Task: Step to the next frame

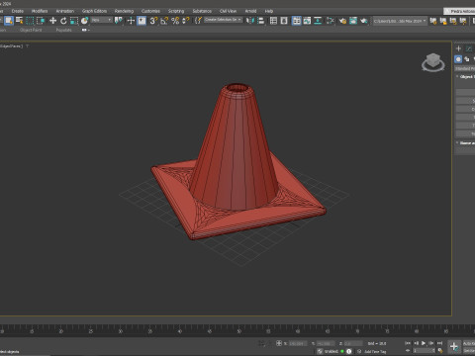Action: tap(431, 343)
